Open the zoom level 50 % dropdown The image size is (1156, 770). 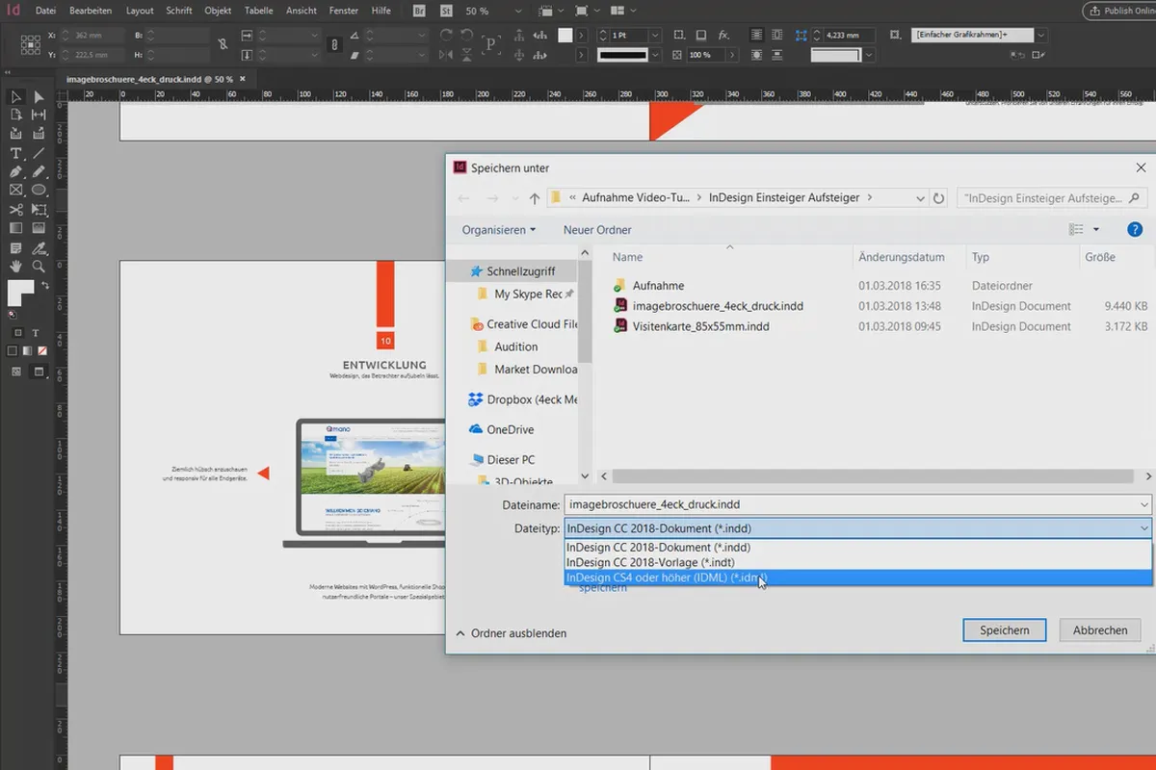(x=519, y=11)
